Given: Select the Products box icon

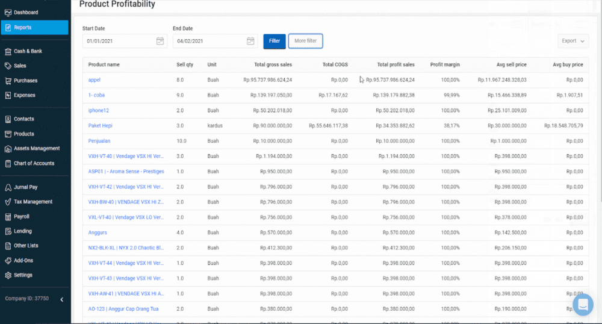Looking at the screenshot, I should [8, 134].
